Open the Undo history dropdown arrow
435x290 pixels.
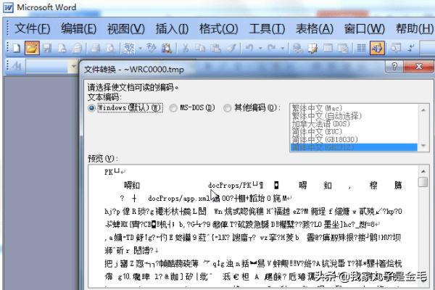pos(260,48)
